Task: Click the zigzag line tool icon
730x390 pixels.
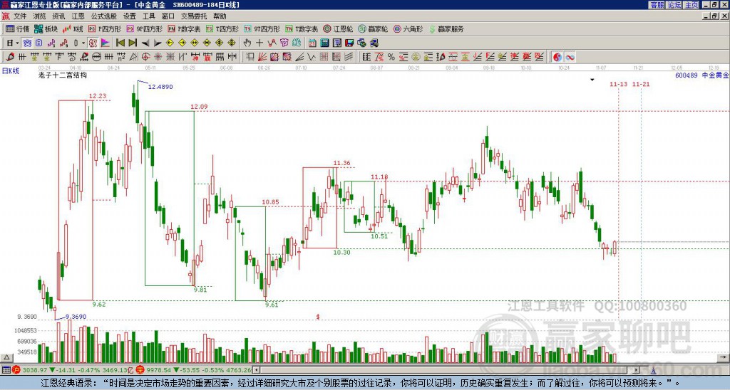Action: [272, 43]
